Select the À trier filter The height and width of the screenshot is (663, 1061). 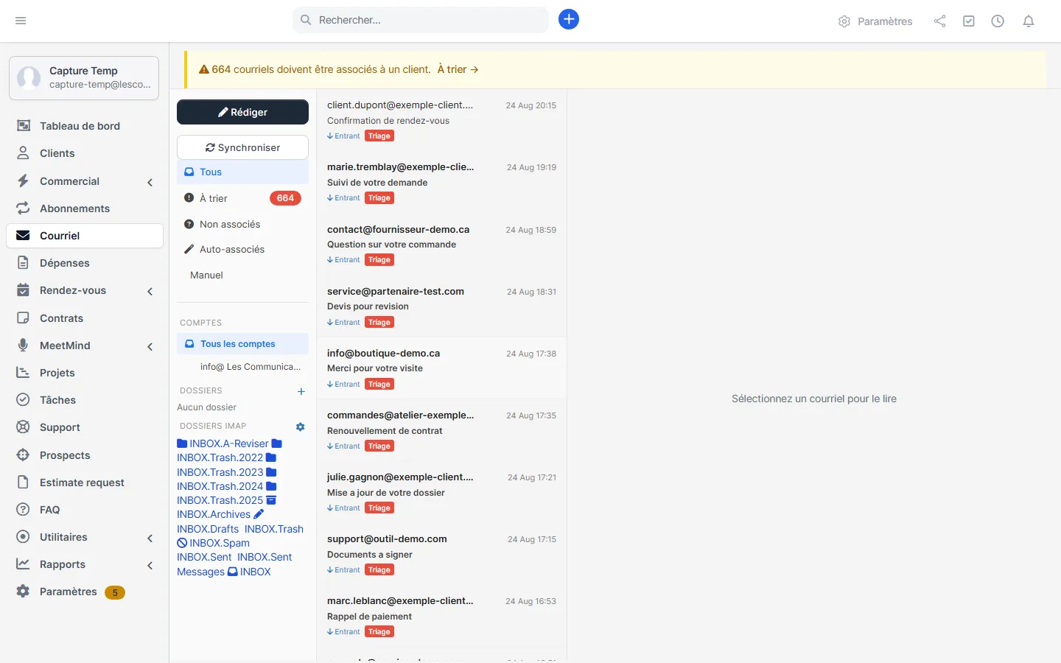(x=242, y=198)
